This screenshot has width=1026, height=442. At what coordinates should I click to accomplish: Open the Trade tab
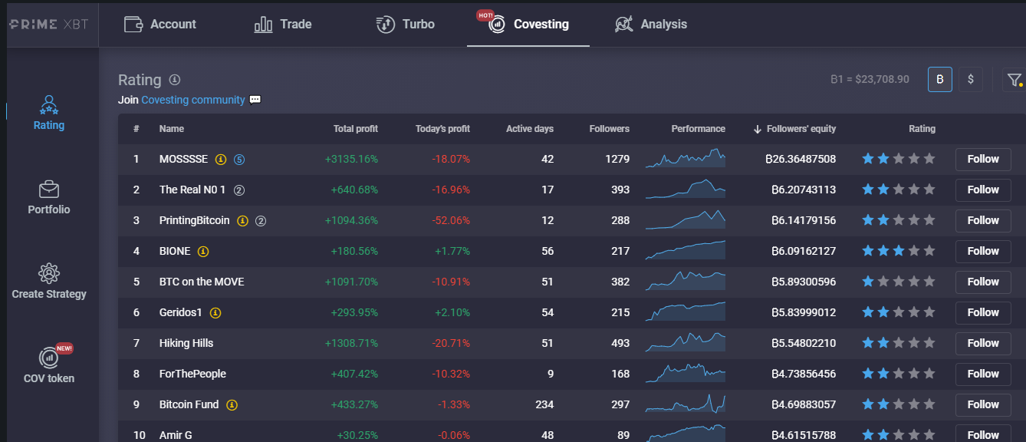(x=283, y=24)
